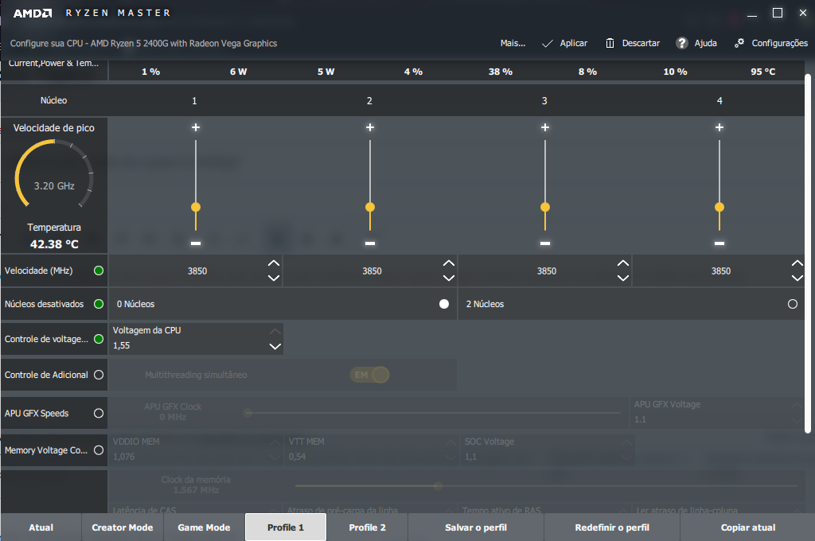Toggle the Multithreading simultâneo EM switch
The height and width of the screenshot is (541, 815).
(x=369, y=375)
